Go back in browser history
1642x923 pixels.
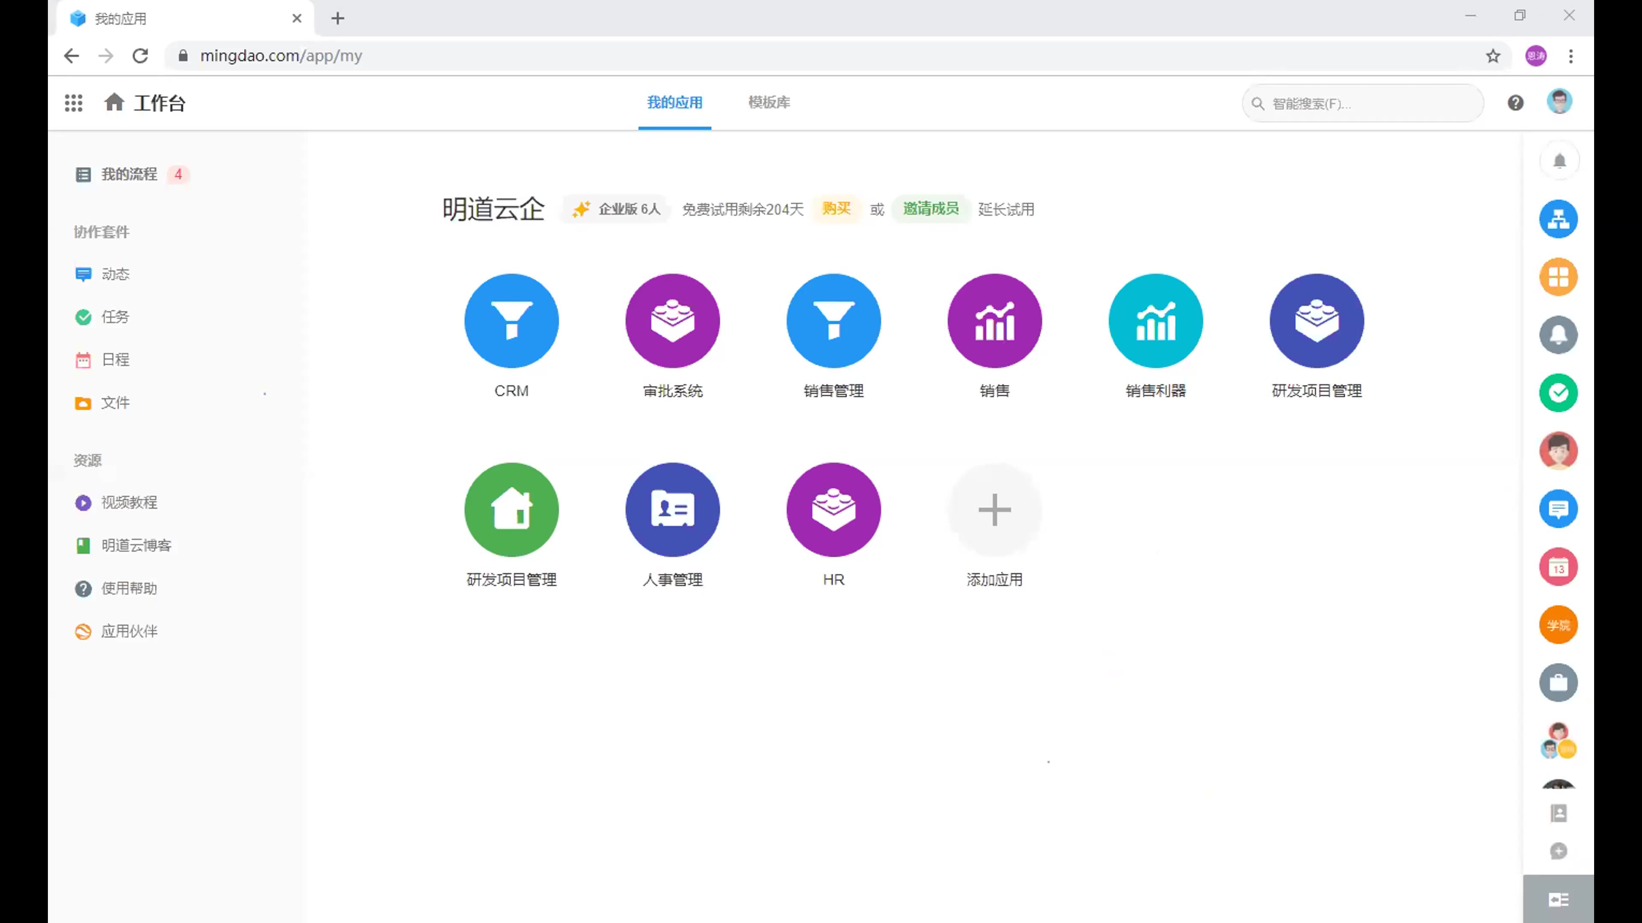[x=71, y=56]
